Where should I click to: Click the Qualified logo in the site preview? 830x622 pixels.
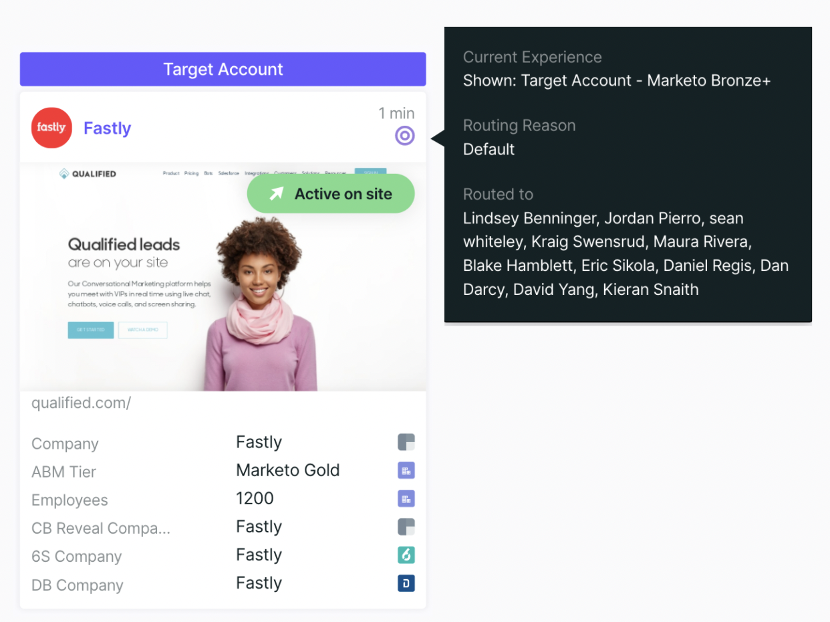pyautogui.click(x=88, y=174)
